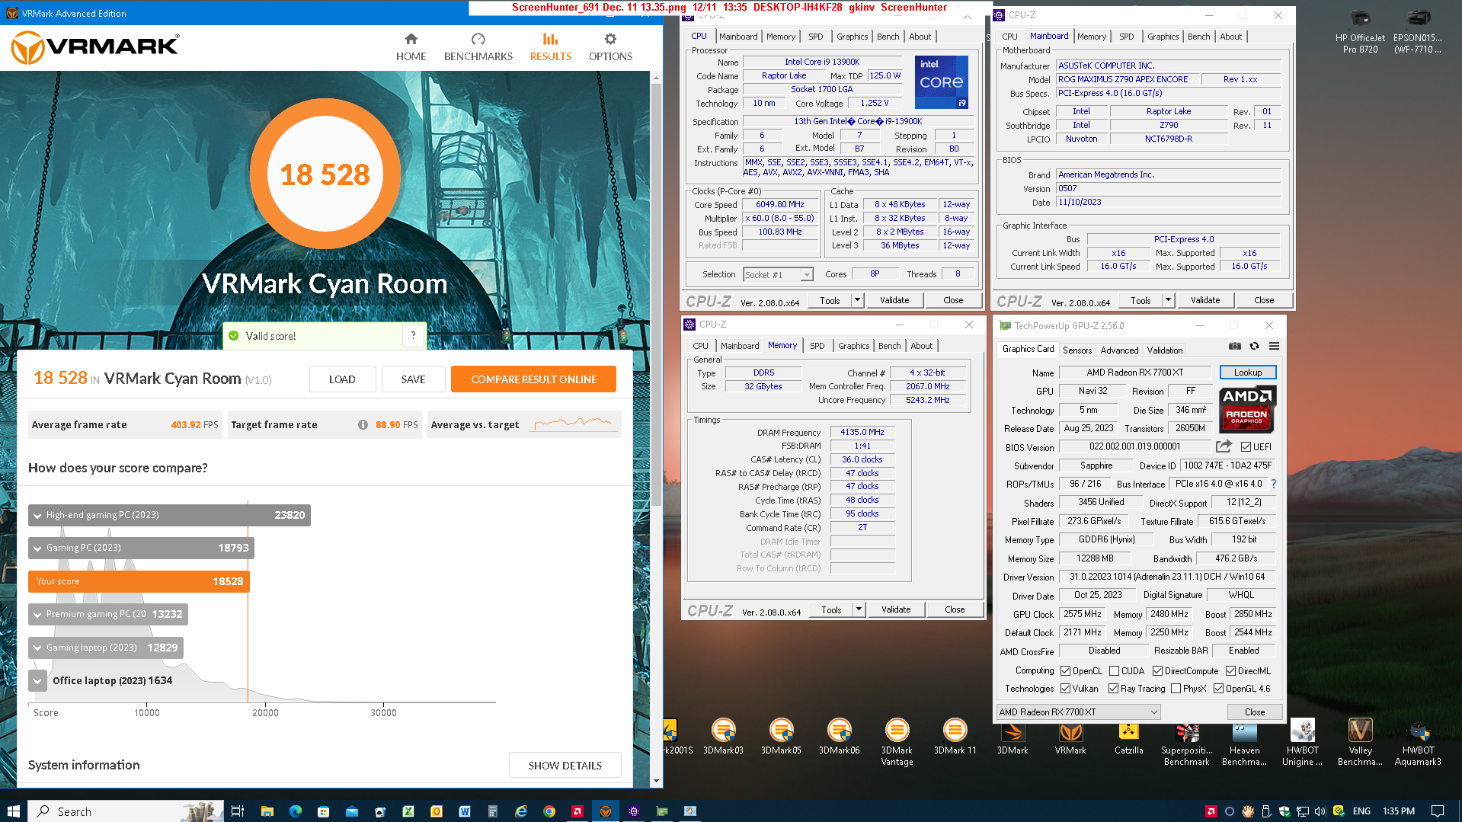Open GPU-Z hamburger menu

tap(1274, 347)
